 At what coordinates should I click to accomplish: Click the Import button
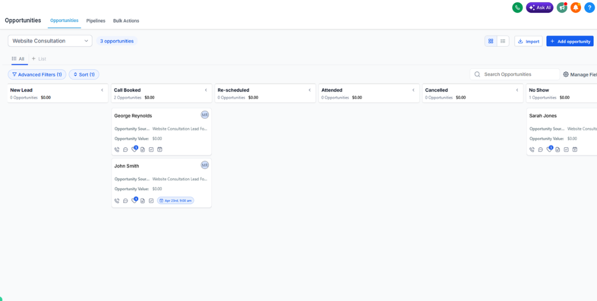528,41
